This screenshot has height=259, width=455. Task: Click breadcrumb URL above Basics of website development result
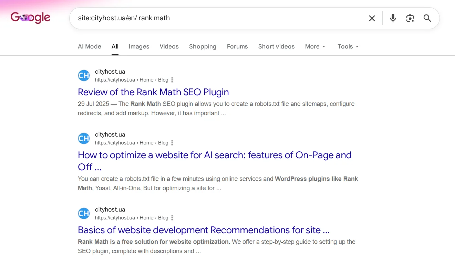[132, 218]
